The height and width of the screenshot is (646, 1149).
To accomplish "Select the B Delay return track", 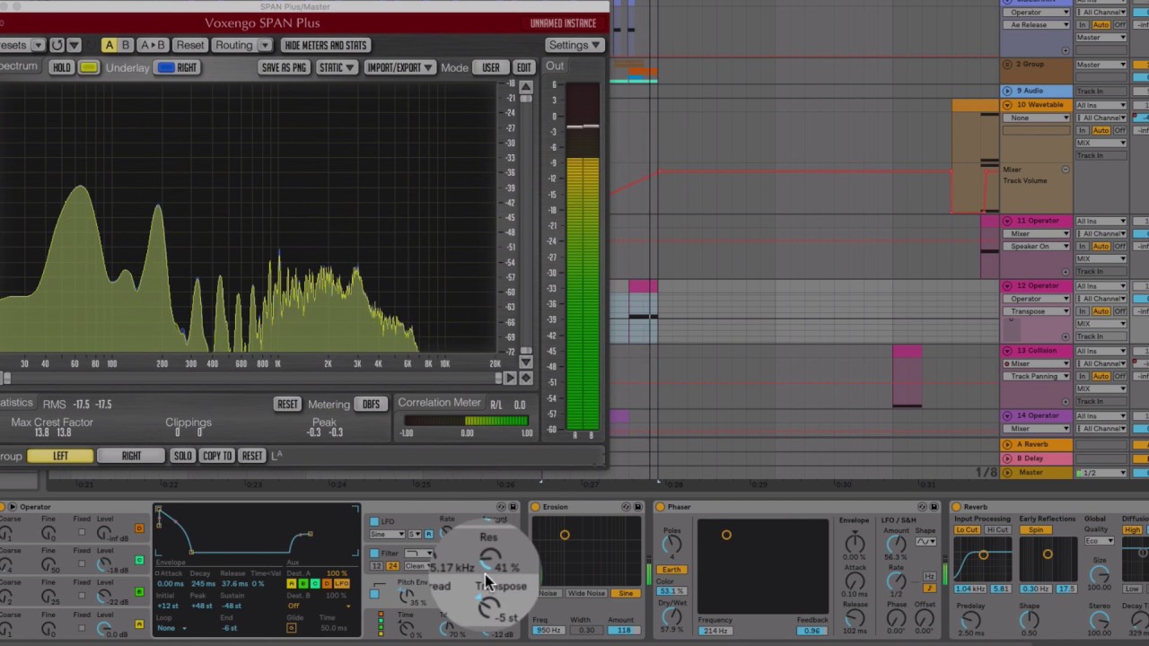I will (1037, 458).
